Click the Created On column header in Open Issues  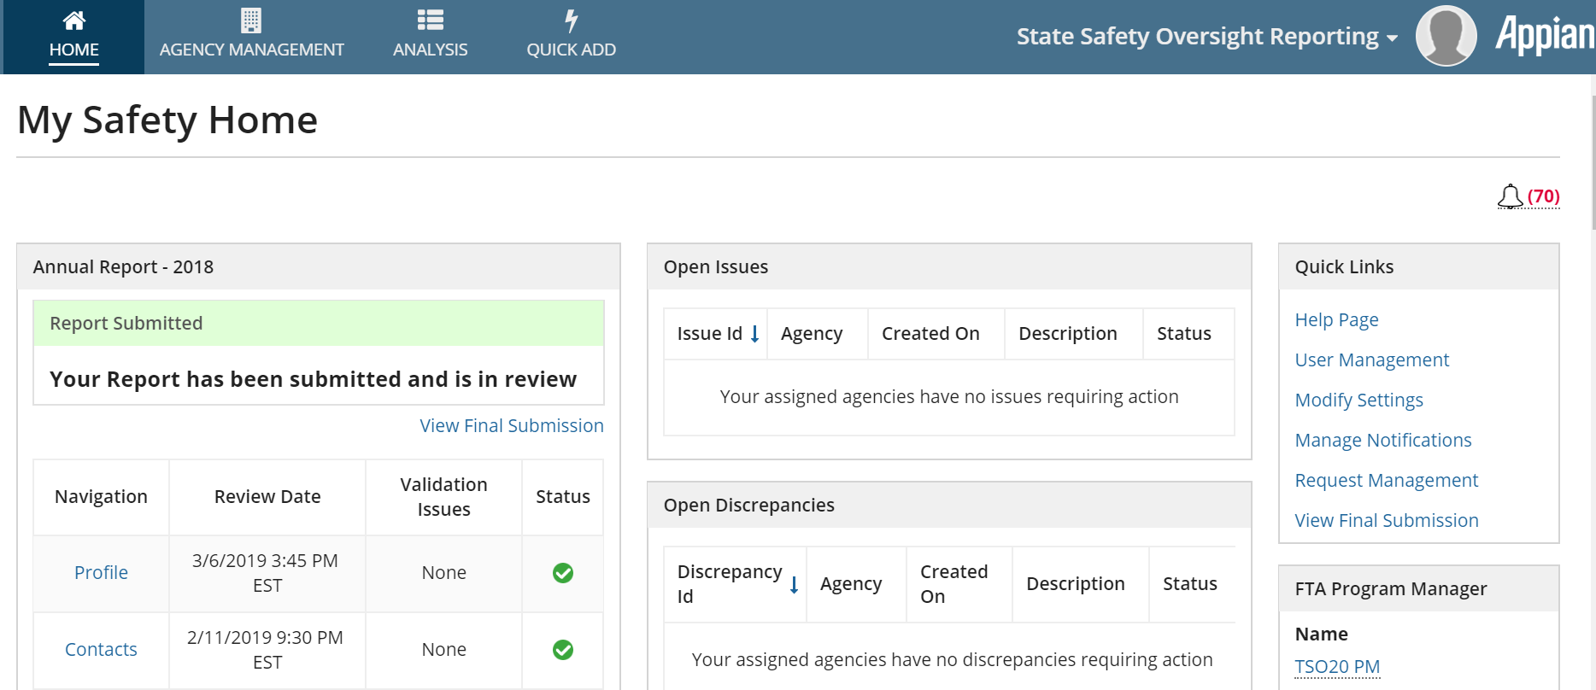coord(930,334)
